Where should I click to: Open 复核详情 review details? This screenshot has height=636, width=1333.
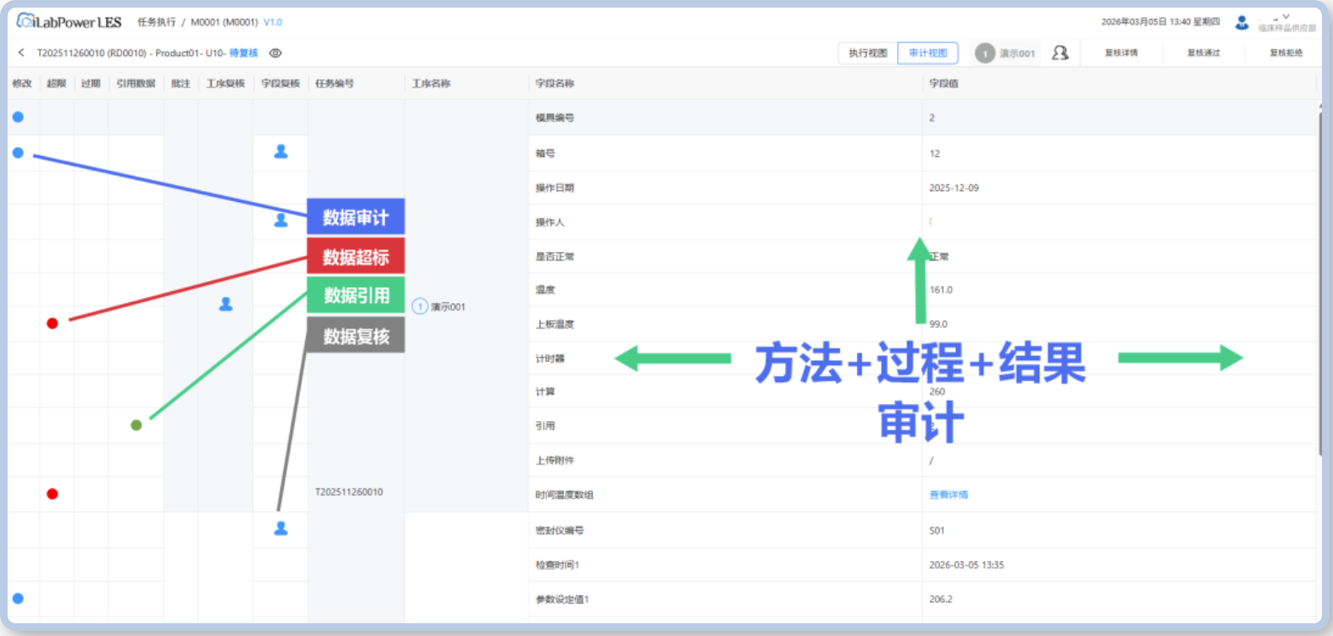click(1121, 53)
